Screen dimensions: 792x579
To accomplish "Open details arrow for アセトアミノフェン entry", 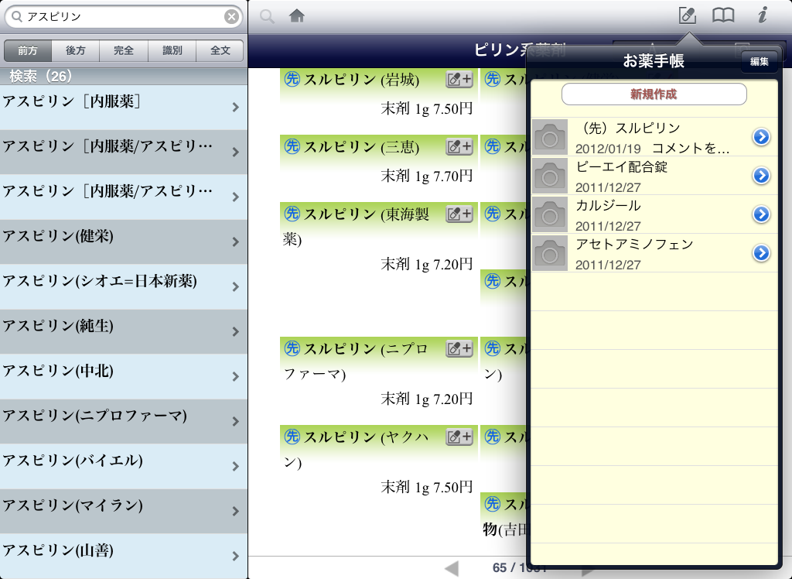I will tap(761, 253).
